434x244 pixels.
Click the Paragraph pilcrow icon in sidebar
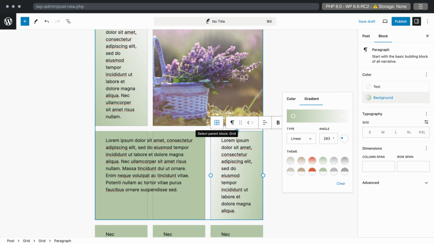[x=366, y=49]
